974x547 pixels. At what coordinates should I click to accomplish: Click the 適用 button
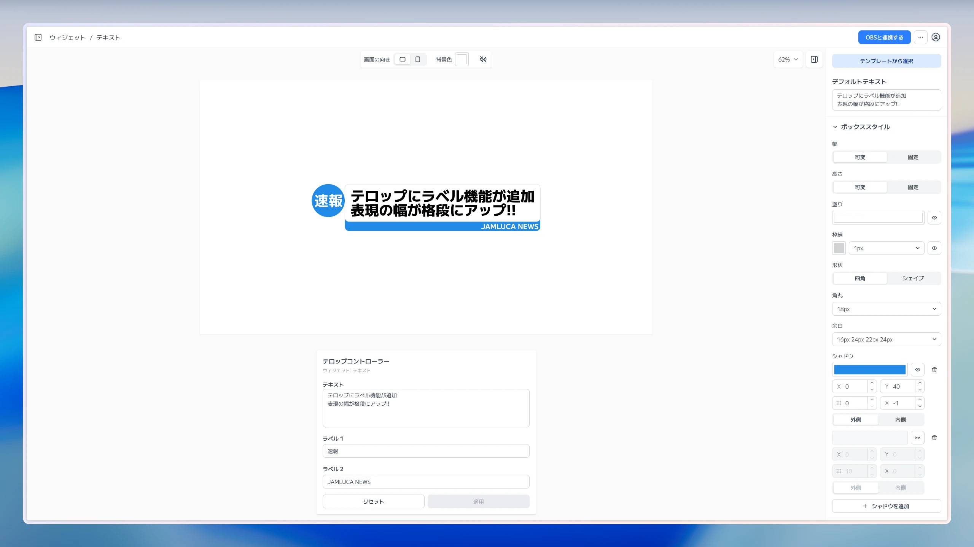(478, 501)
